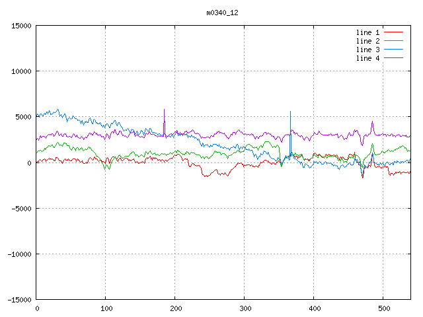The height and width of the screenshot is (317, 423).
Task: Select the "line 1" legend label
Action: (x=368, y=32)
